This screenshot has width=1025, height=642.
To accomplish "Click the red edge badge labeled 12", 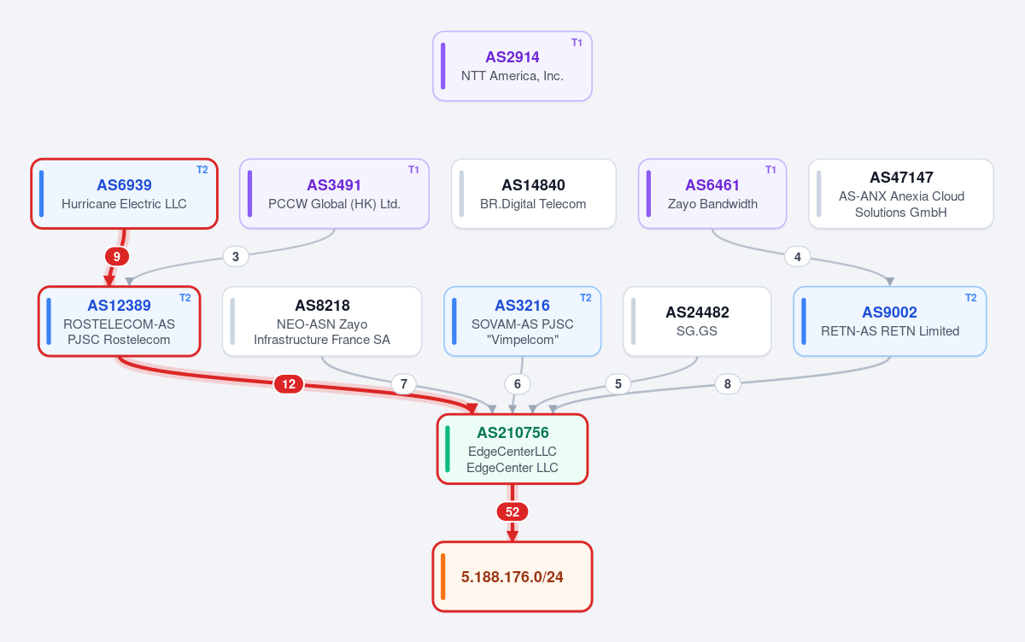I will [x=289, y=384].
